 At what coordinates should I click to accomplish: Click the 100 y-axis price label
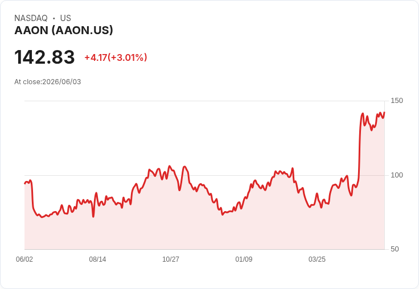click(x=397, y=175)
